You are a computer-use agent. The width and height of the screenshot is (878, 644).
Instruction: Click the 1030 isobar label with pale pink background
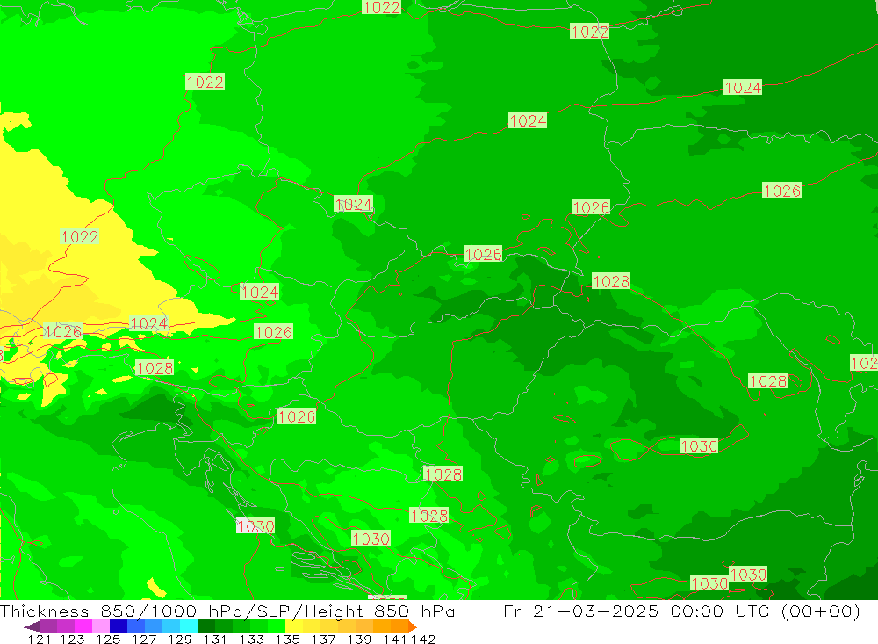(x=255, y=526)
